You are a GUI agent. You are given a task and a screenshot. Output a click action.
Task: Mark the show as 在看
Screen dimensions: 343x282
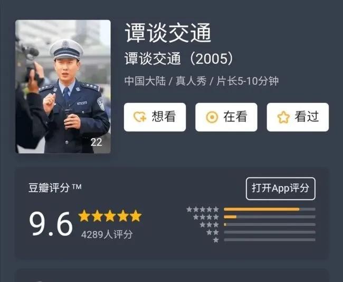226,117
